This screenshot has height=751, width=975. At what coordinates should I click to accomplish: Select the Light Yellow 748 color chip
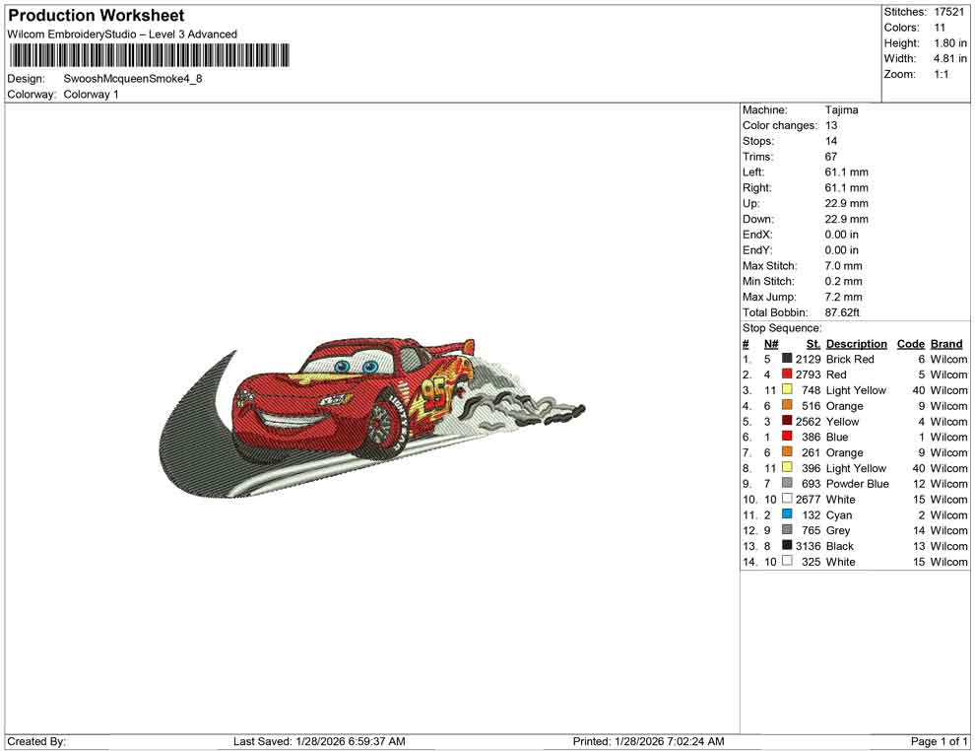(787, 390)
